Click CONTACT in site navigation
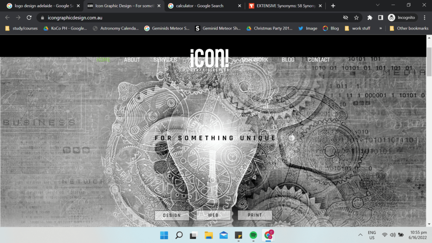Image resolution: width=432 pixels, height=243 pixels. [x=319, y=60]
